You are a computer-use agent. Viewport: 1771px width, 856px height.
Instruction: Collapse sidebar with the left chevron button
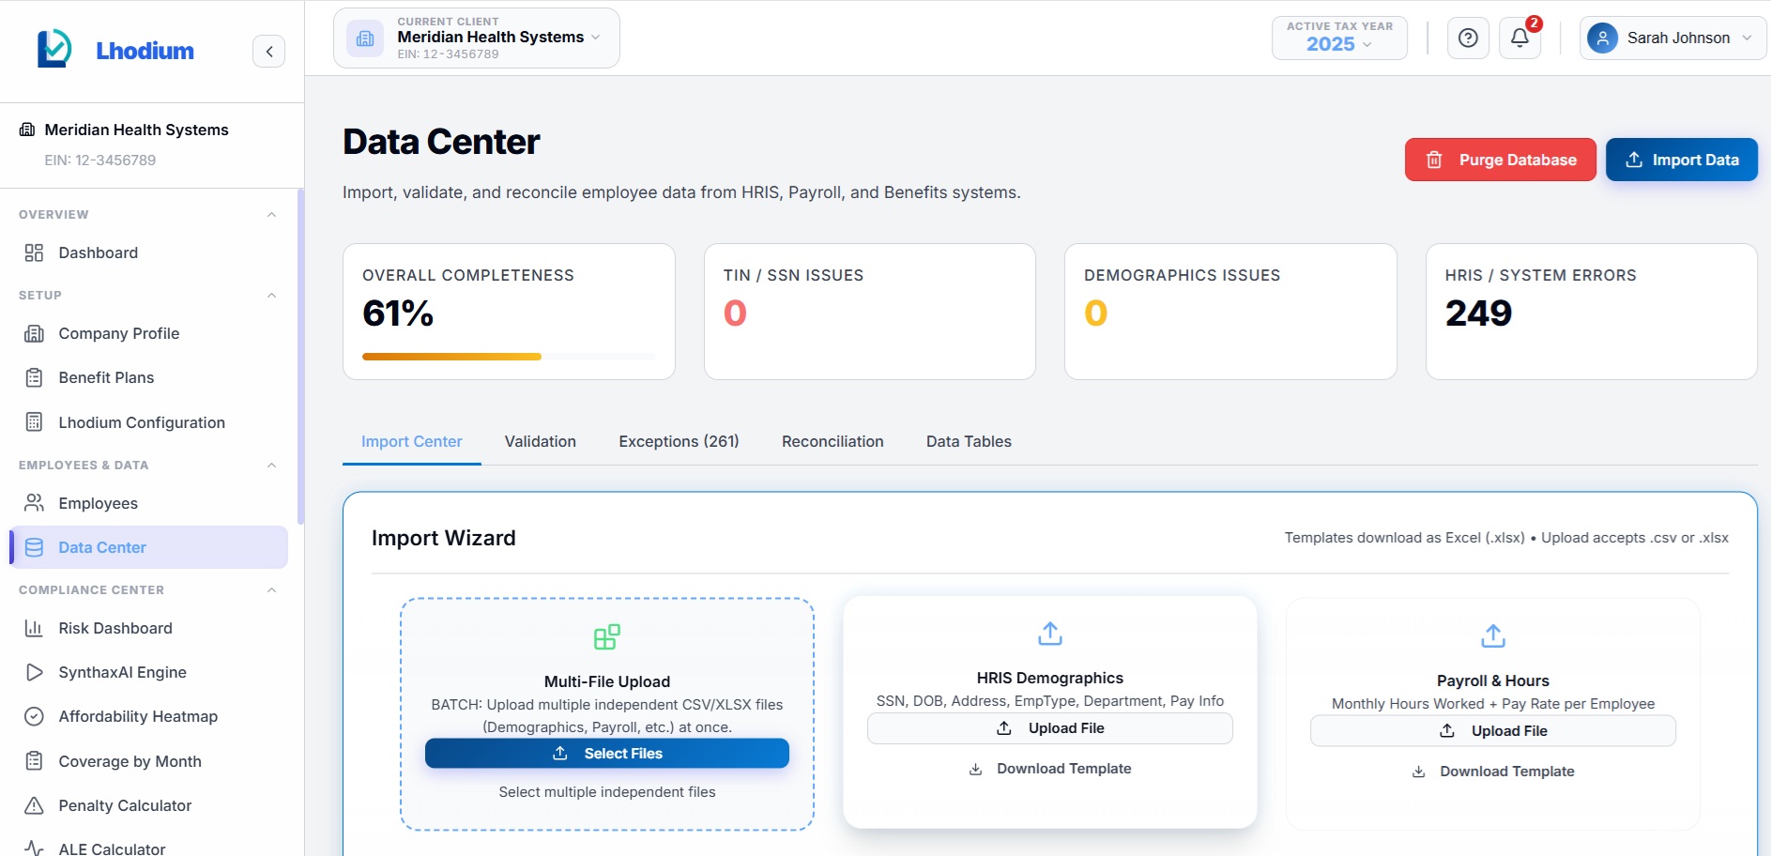click(x=269, y=52)
